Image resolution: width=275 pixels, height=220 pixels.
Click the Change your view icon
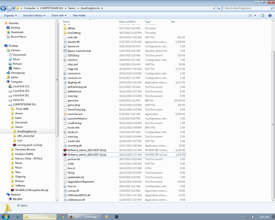251,15
